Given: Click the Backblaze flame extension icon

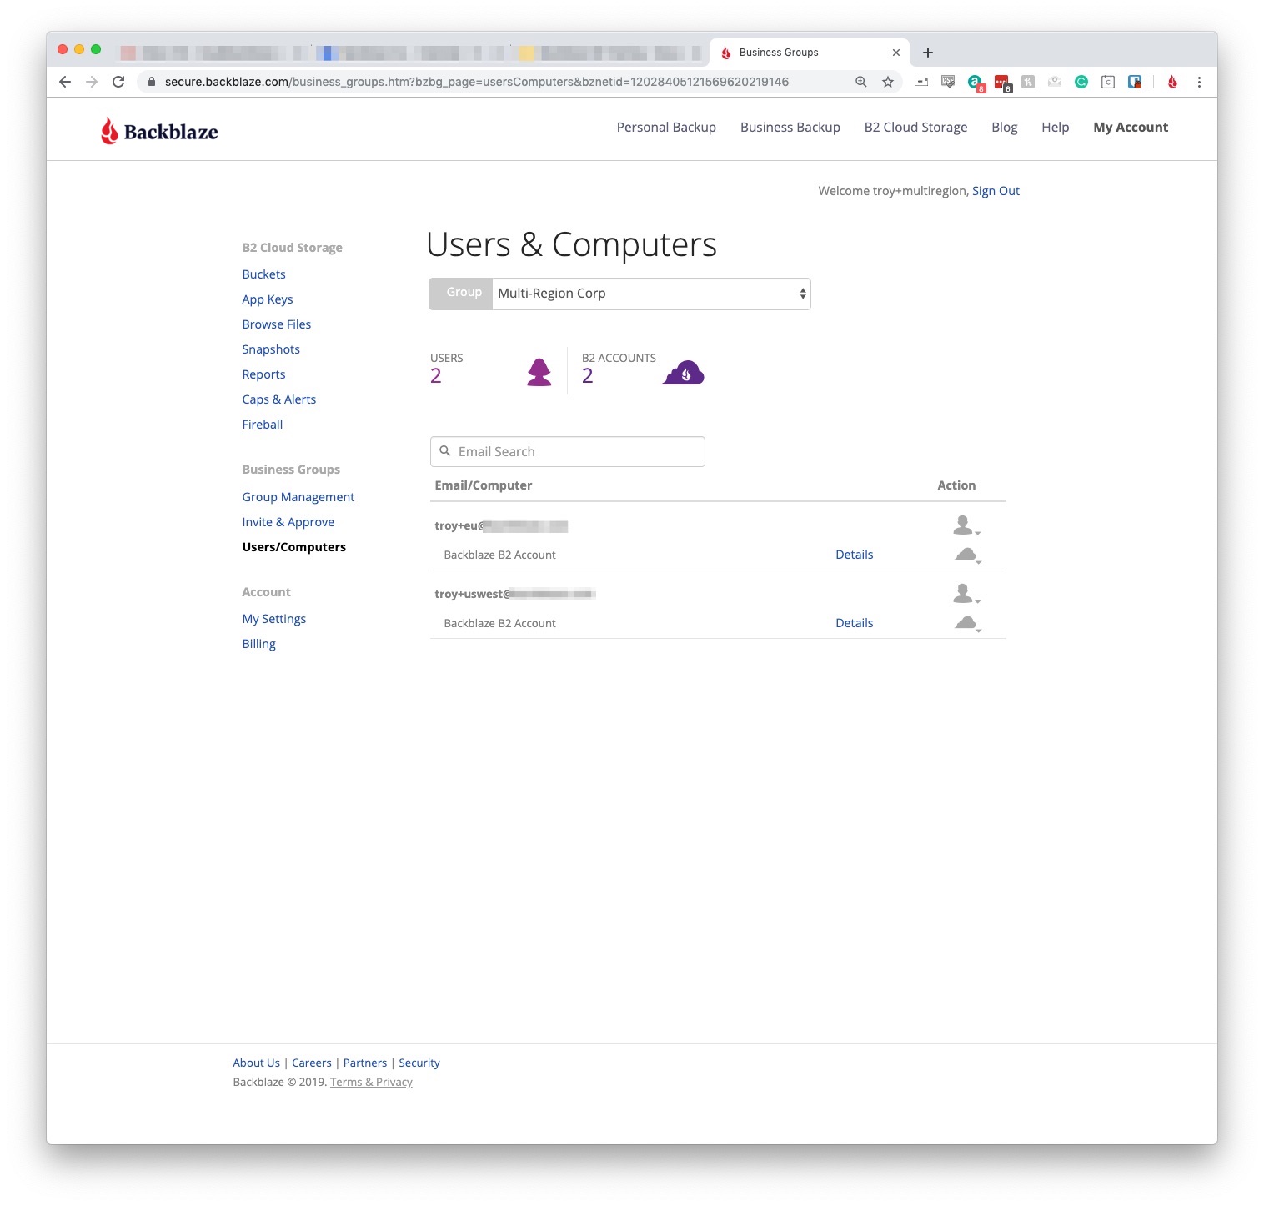Looking at the screenshot, I should point(1172,82).
